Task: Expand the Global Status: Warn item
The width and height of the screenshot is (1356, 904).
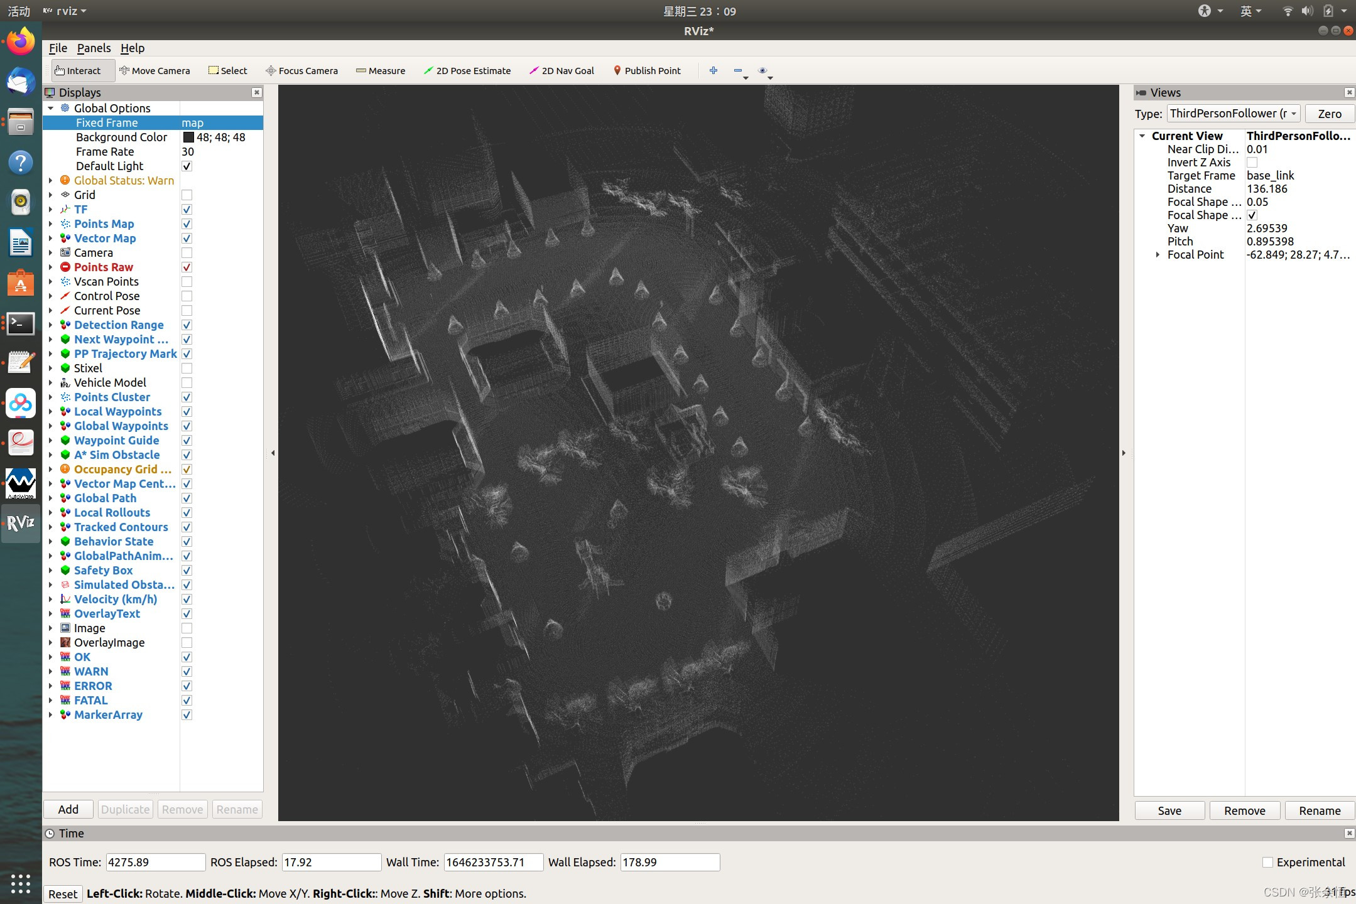Action: (51, 181)
